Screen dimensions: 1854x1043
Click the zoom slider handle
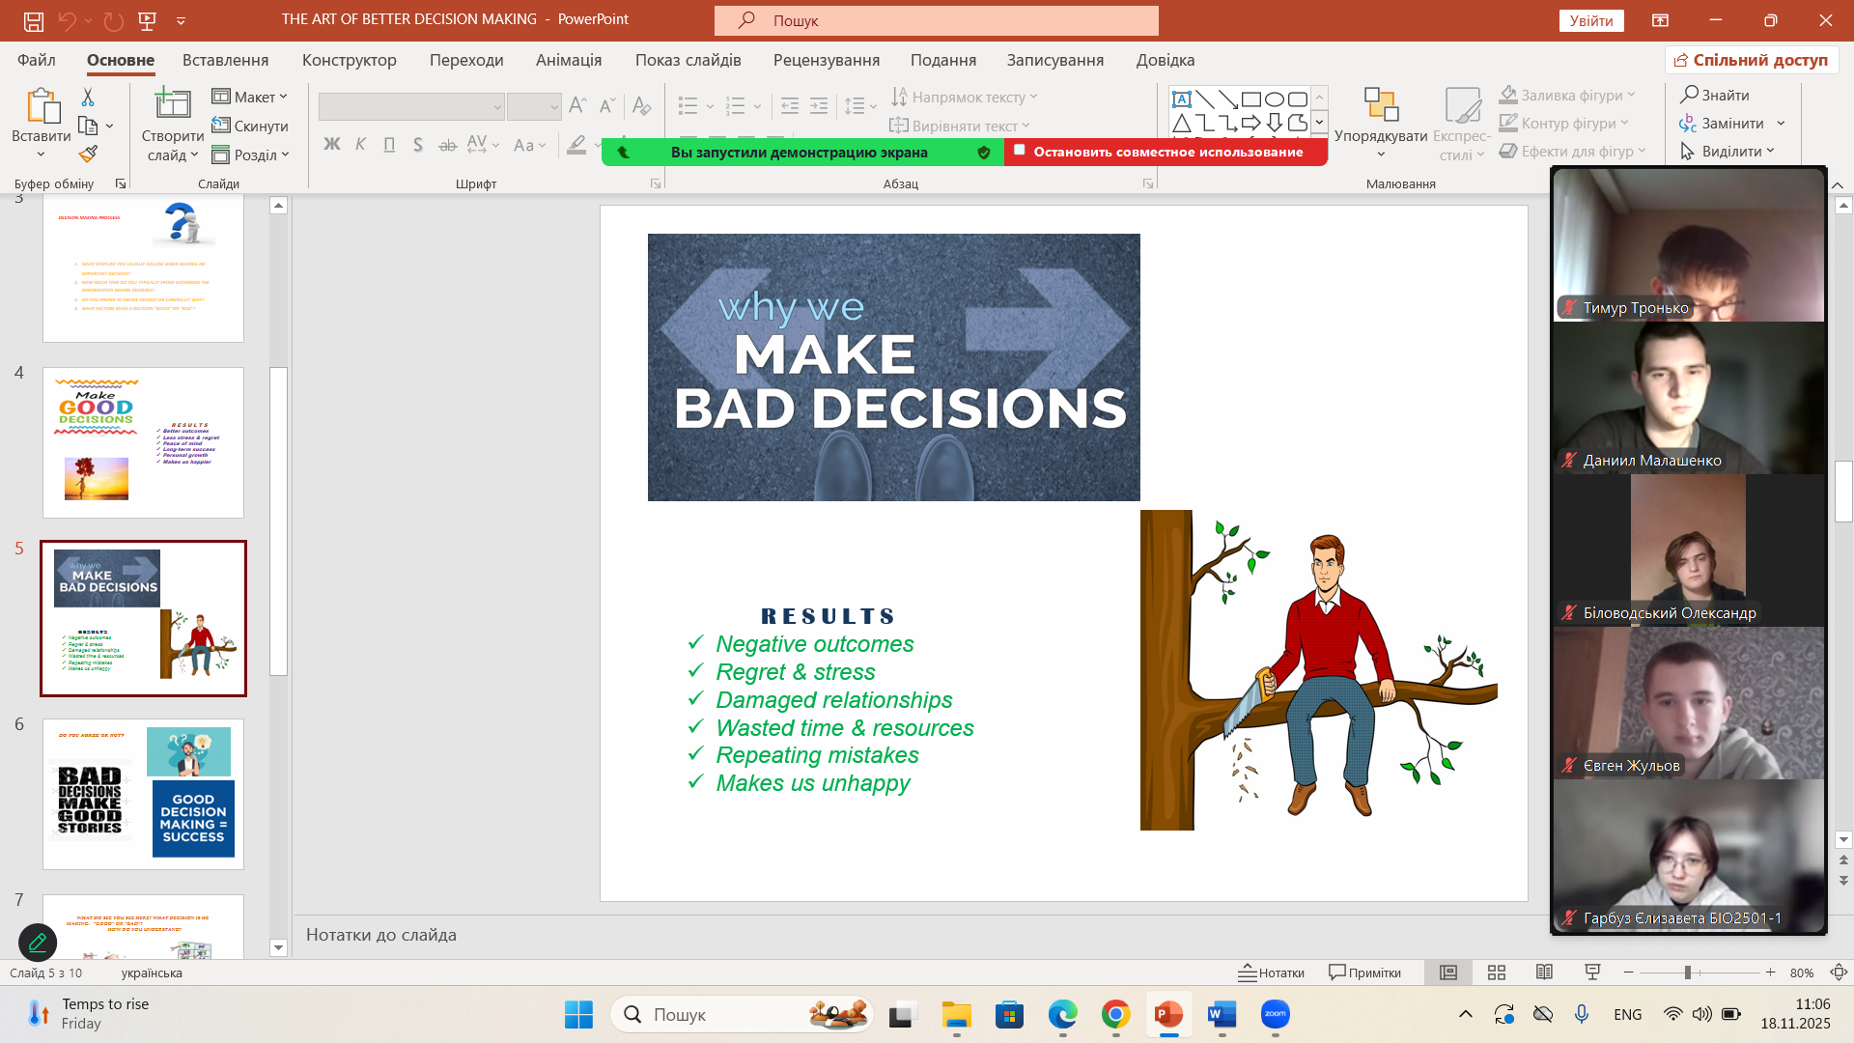click(x=1687, y=973)
